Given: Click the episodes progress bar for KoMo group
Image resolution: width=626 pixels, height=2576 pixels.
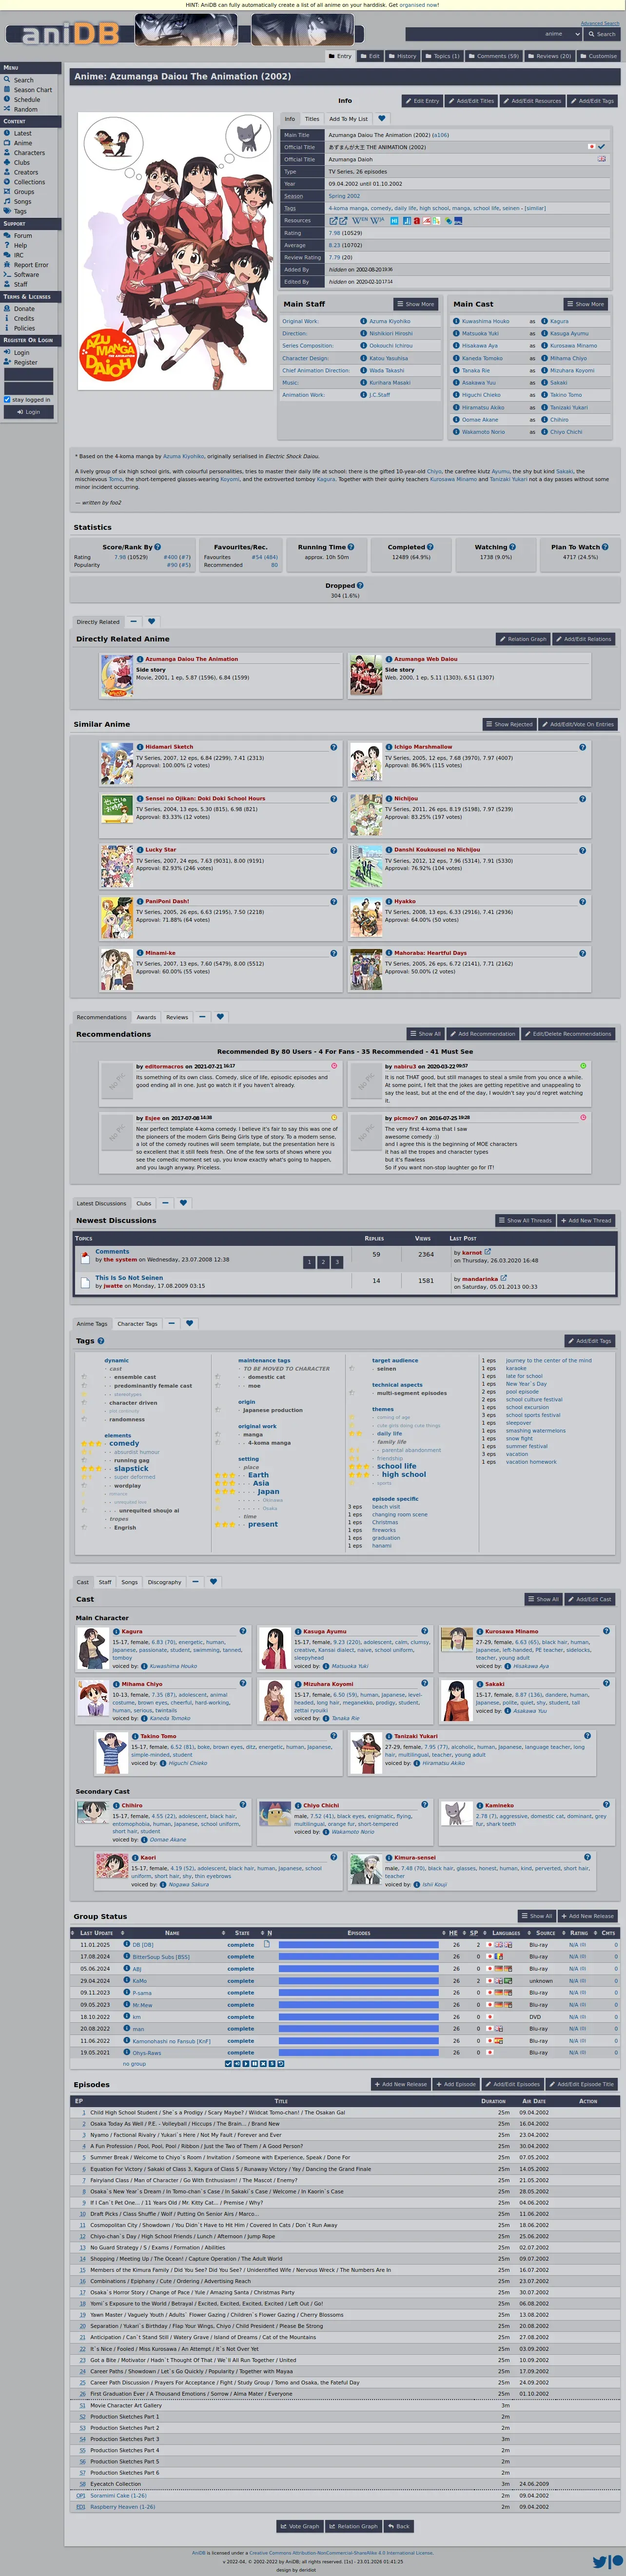Looking at the screenshot, I should 359,1981.
